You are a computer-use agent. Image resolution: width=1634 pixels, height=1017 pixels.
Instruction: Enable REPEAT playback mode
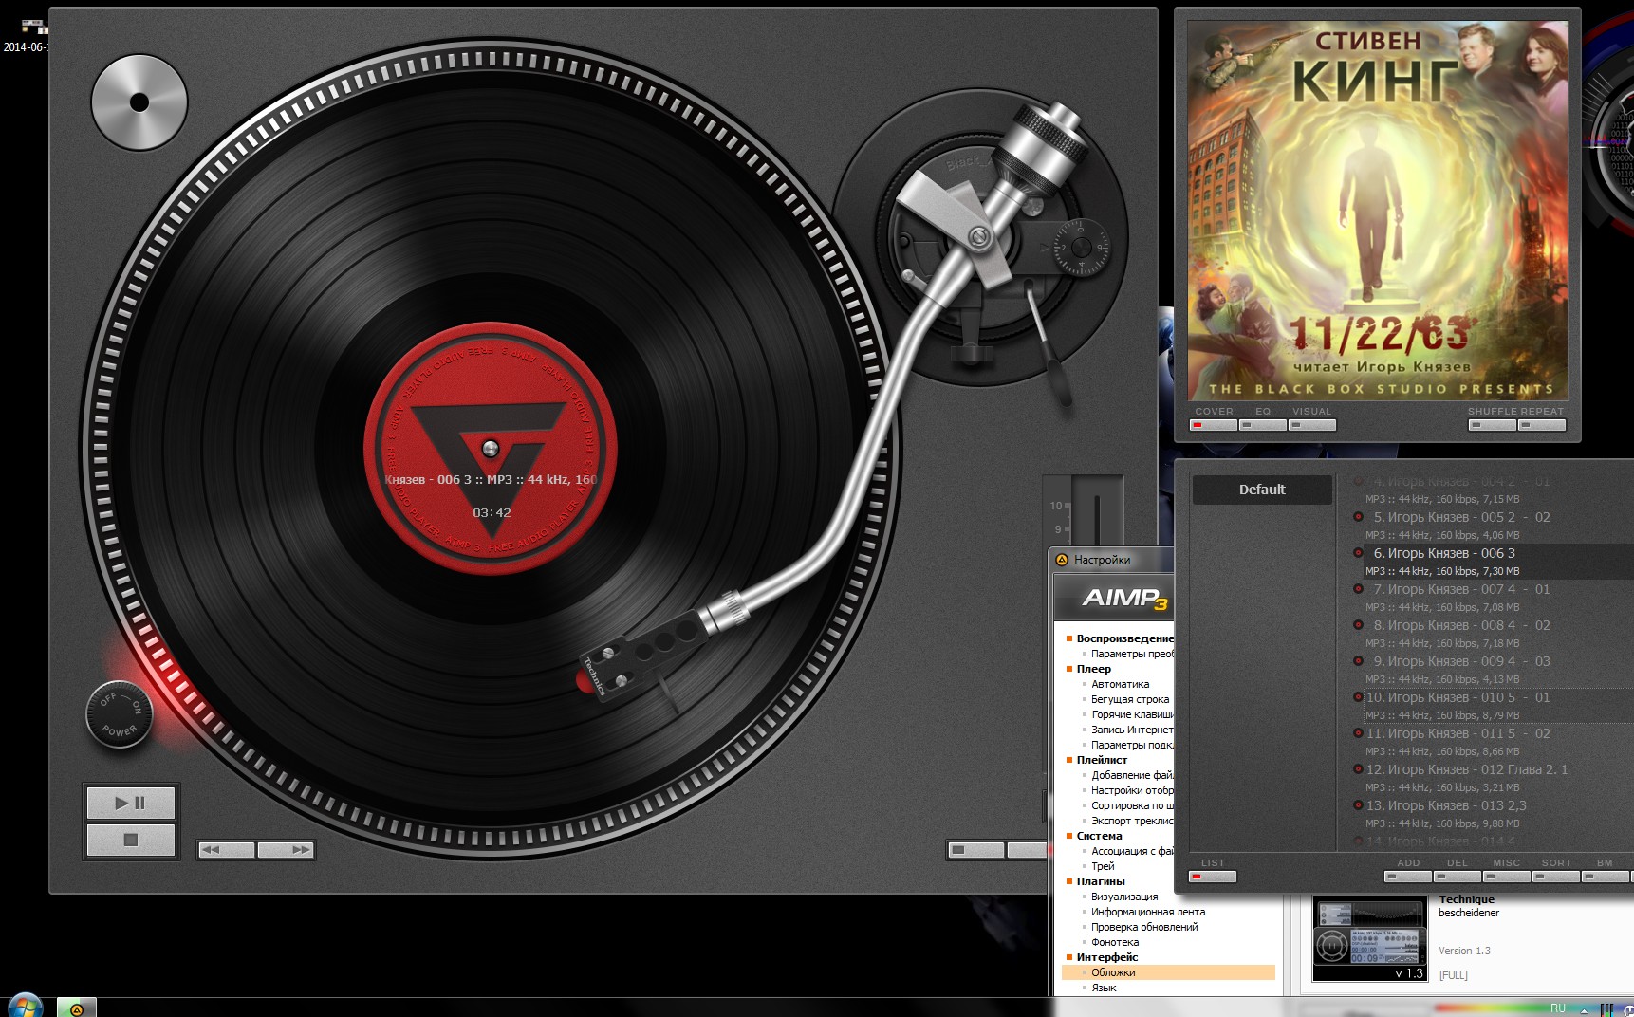(x=1541, y=425)
